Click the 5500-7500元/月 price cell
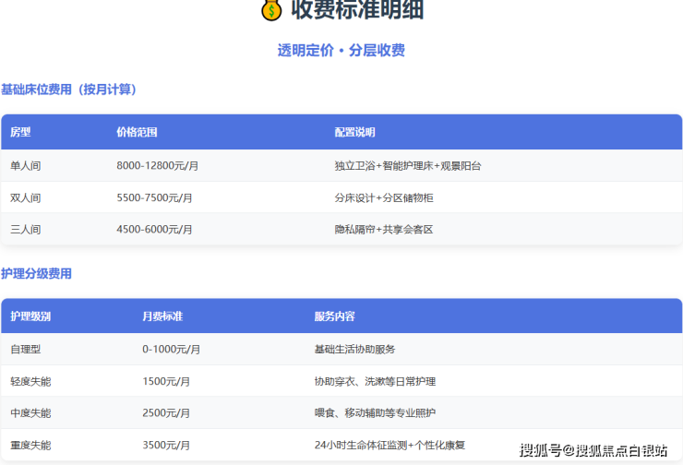Viewport: 683px width, 465px height. (154, 197)
